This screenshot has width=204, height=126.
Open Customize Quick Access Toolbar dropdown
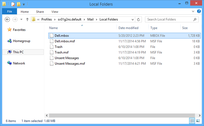[24, 4]
